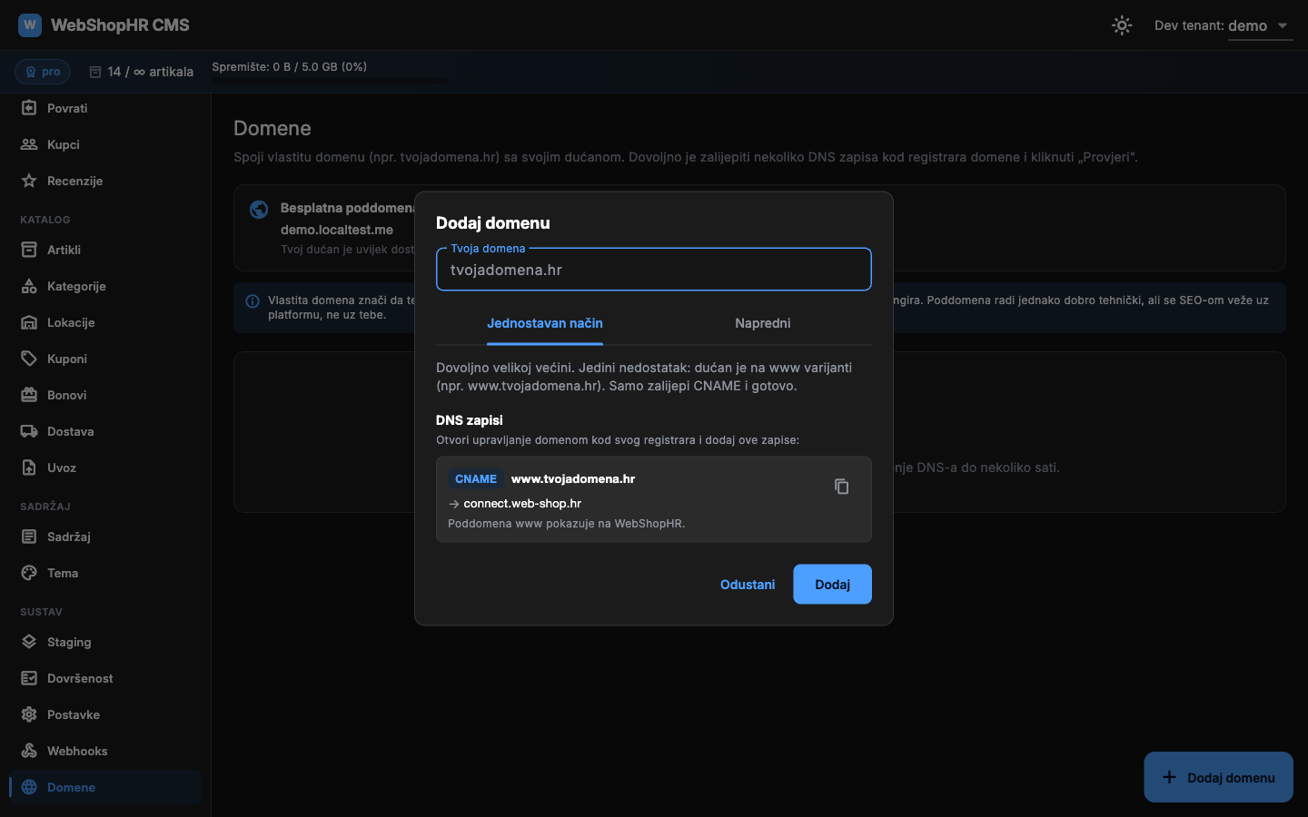Click the Dovršenost checklist icon

click(29, 678)
